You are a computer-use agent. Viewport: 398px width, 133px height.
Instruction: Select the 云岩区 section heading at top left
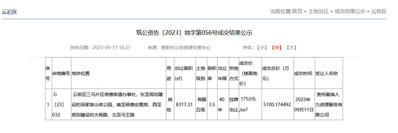[9, 12]
